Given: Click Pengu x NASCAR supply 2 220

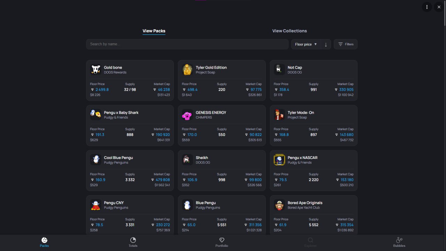Looking at the screenshot, I should coord(314,180).
